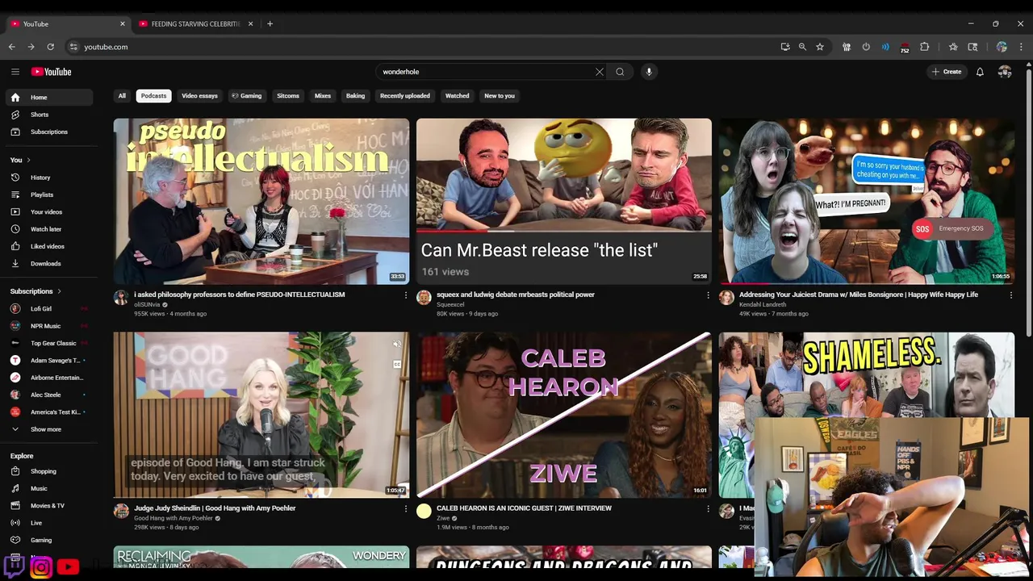The image size is (1033, 581).
Task: Open Downloads in the sidebar
Action: [x=48, y=263]
